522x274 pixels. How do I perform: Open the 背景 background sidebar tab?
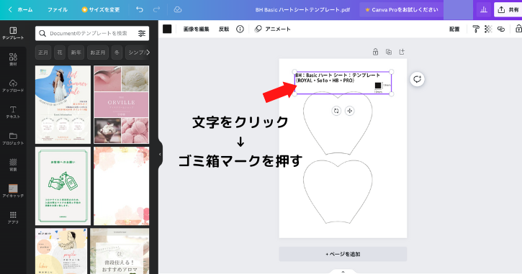click(x=13, y=165)
